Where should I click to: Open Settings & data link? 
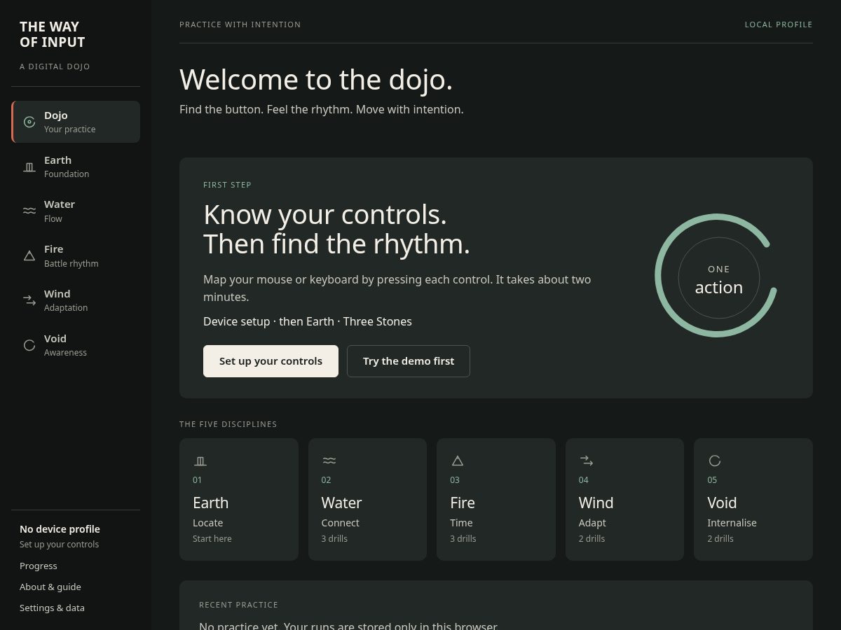click(x=52, y=608)
